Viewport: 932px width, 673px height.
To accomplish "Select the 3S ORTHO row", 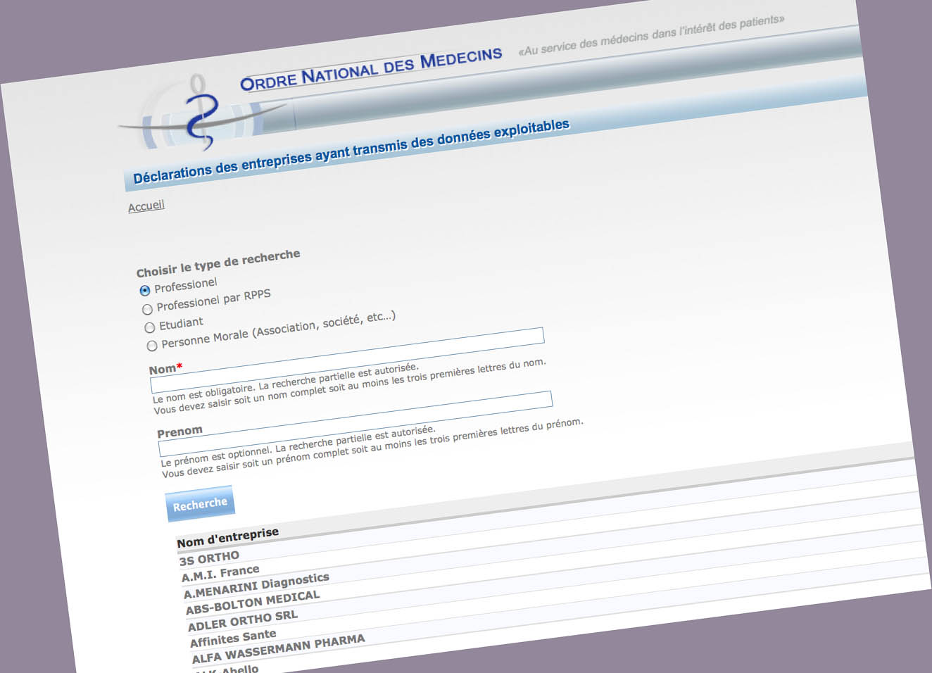I will (x=209, y=558).
